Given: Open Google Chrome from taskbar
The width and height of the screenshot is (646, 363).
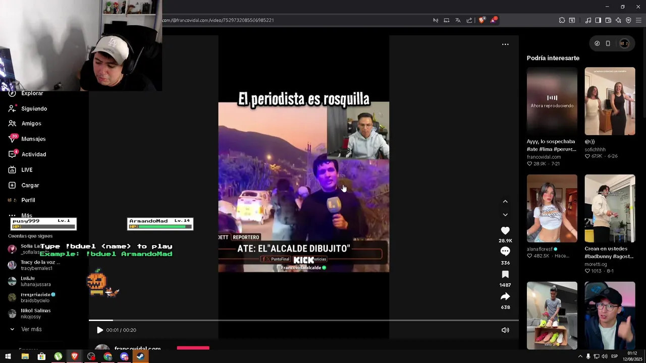Looking at the screenshot, I should click(x=108, y=356).
